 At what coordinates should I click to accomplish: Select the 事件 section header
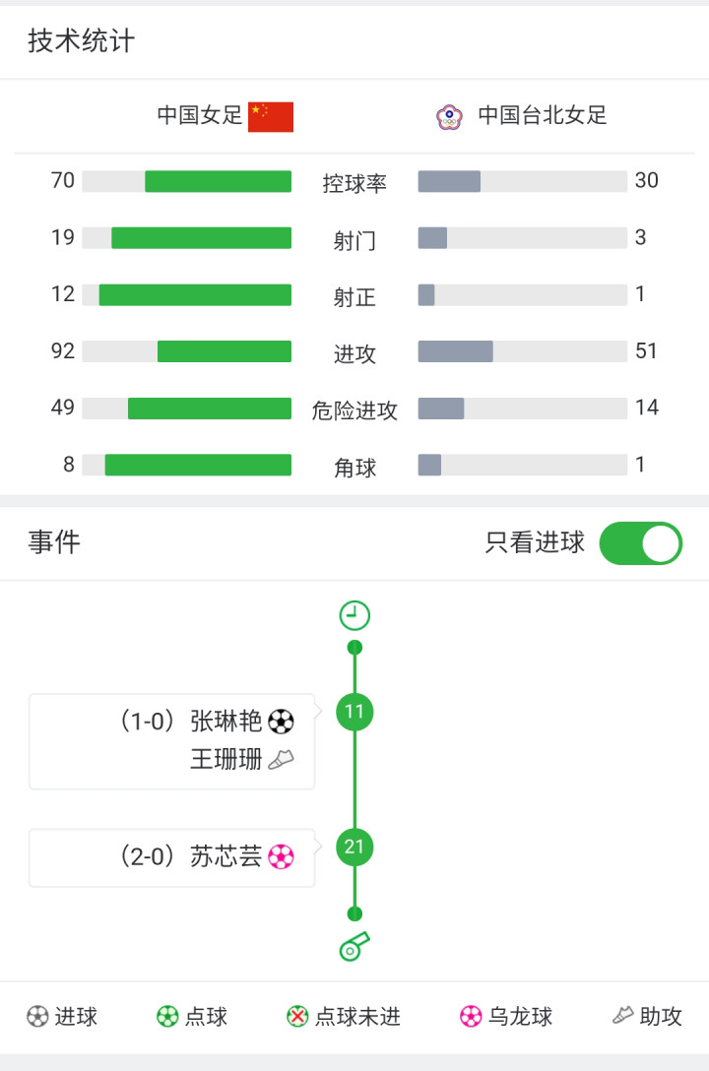[x=54, y=542]
